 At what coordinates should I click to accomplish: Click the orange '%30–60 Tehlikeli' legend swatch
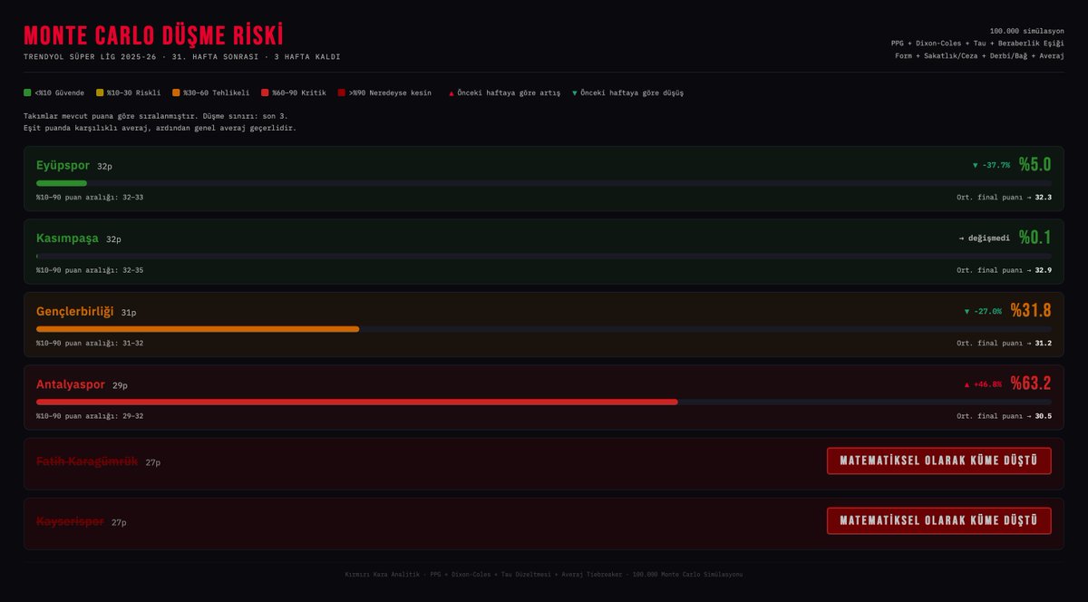tap(176, 92)
